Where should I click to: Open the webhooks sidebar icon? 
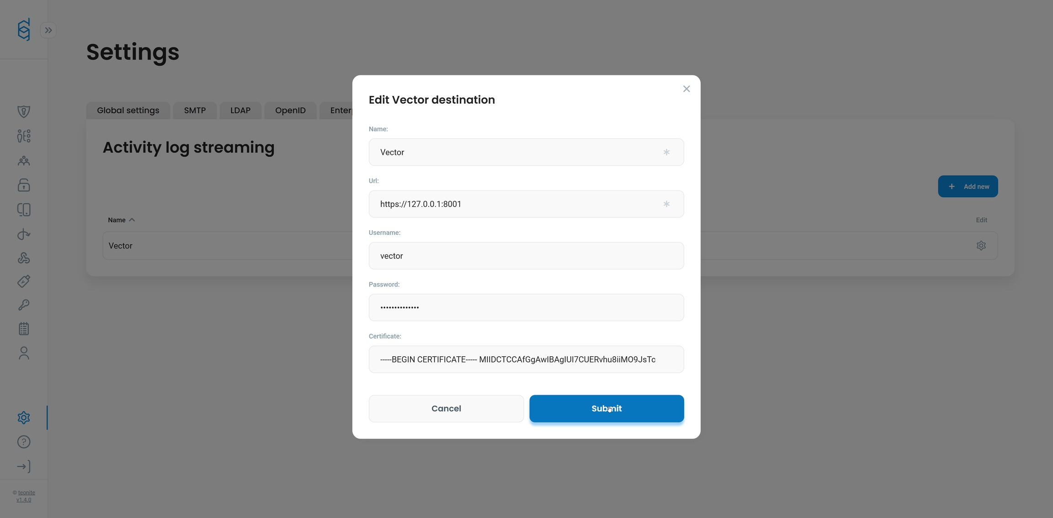[24, 258]
